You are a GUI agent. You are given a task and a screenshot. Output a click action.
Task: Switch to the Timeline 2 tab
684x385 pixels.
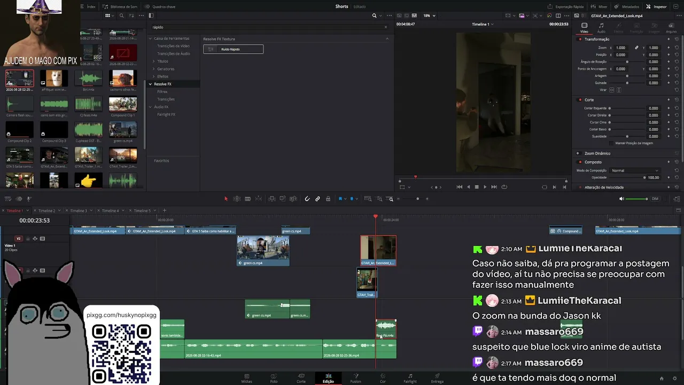pos(46,211)
